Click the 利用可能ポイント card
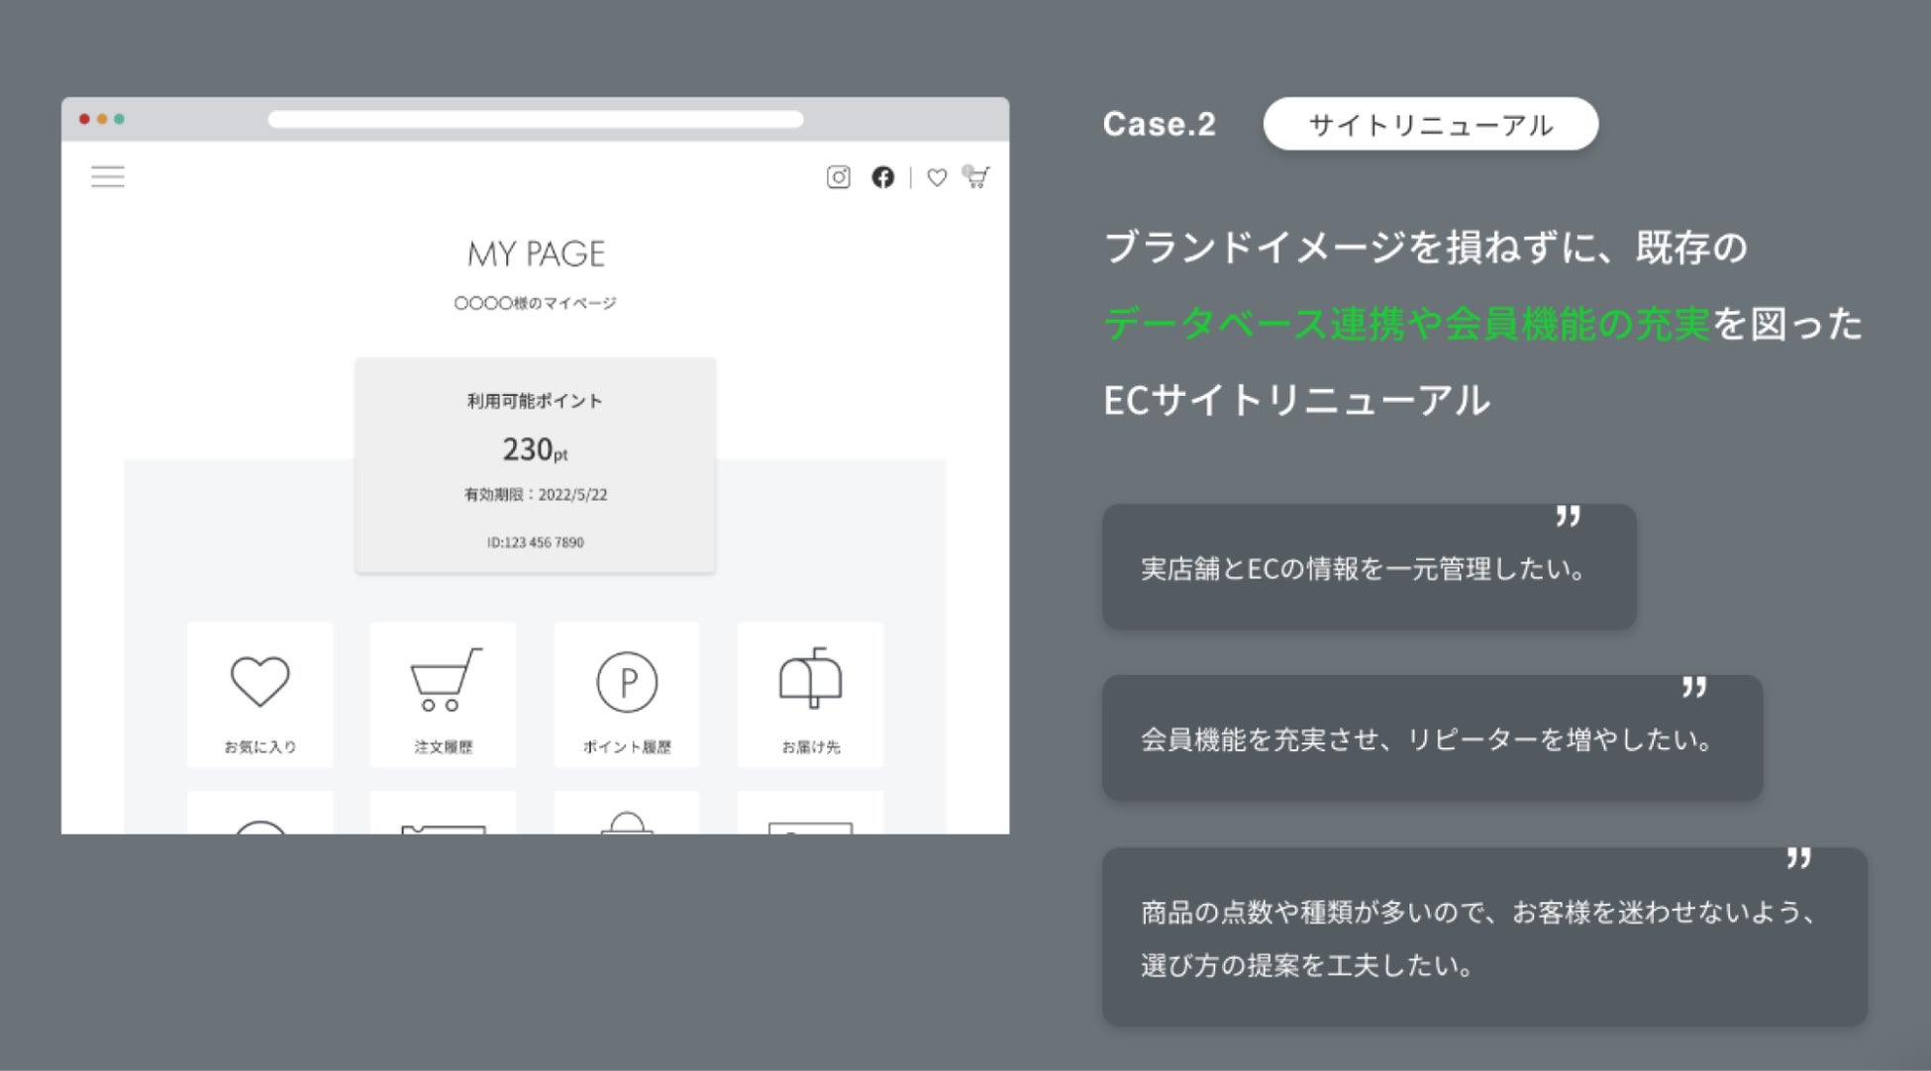Screen dimensions: 1931x1071 pyautogui.click(x=535, y=465)
